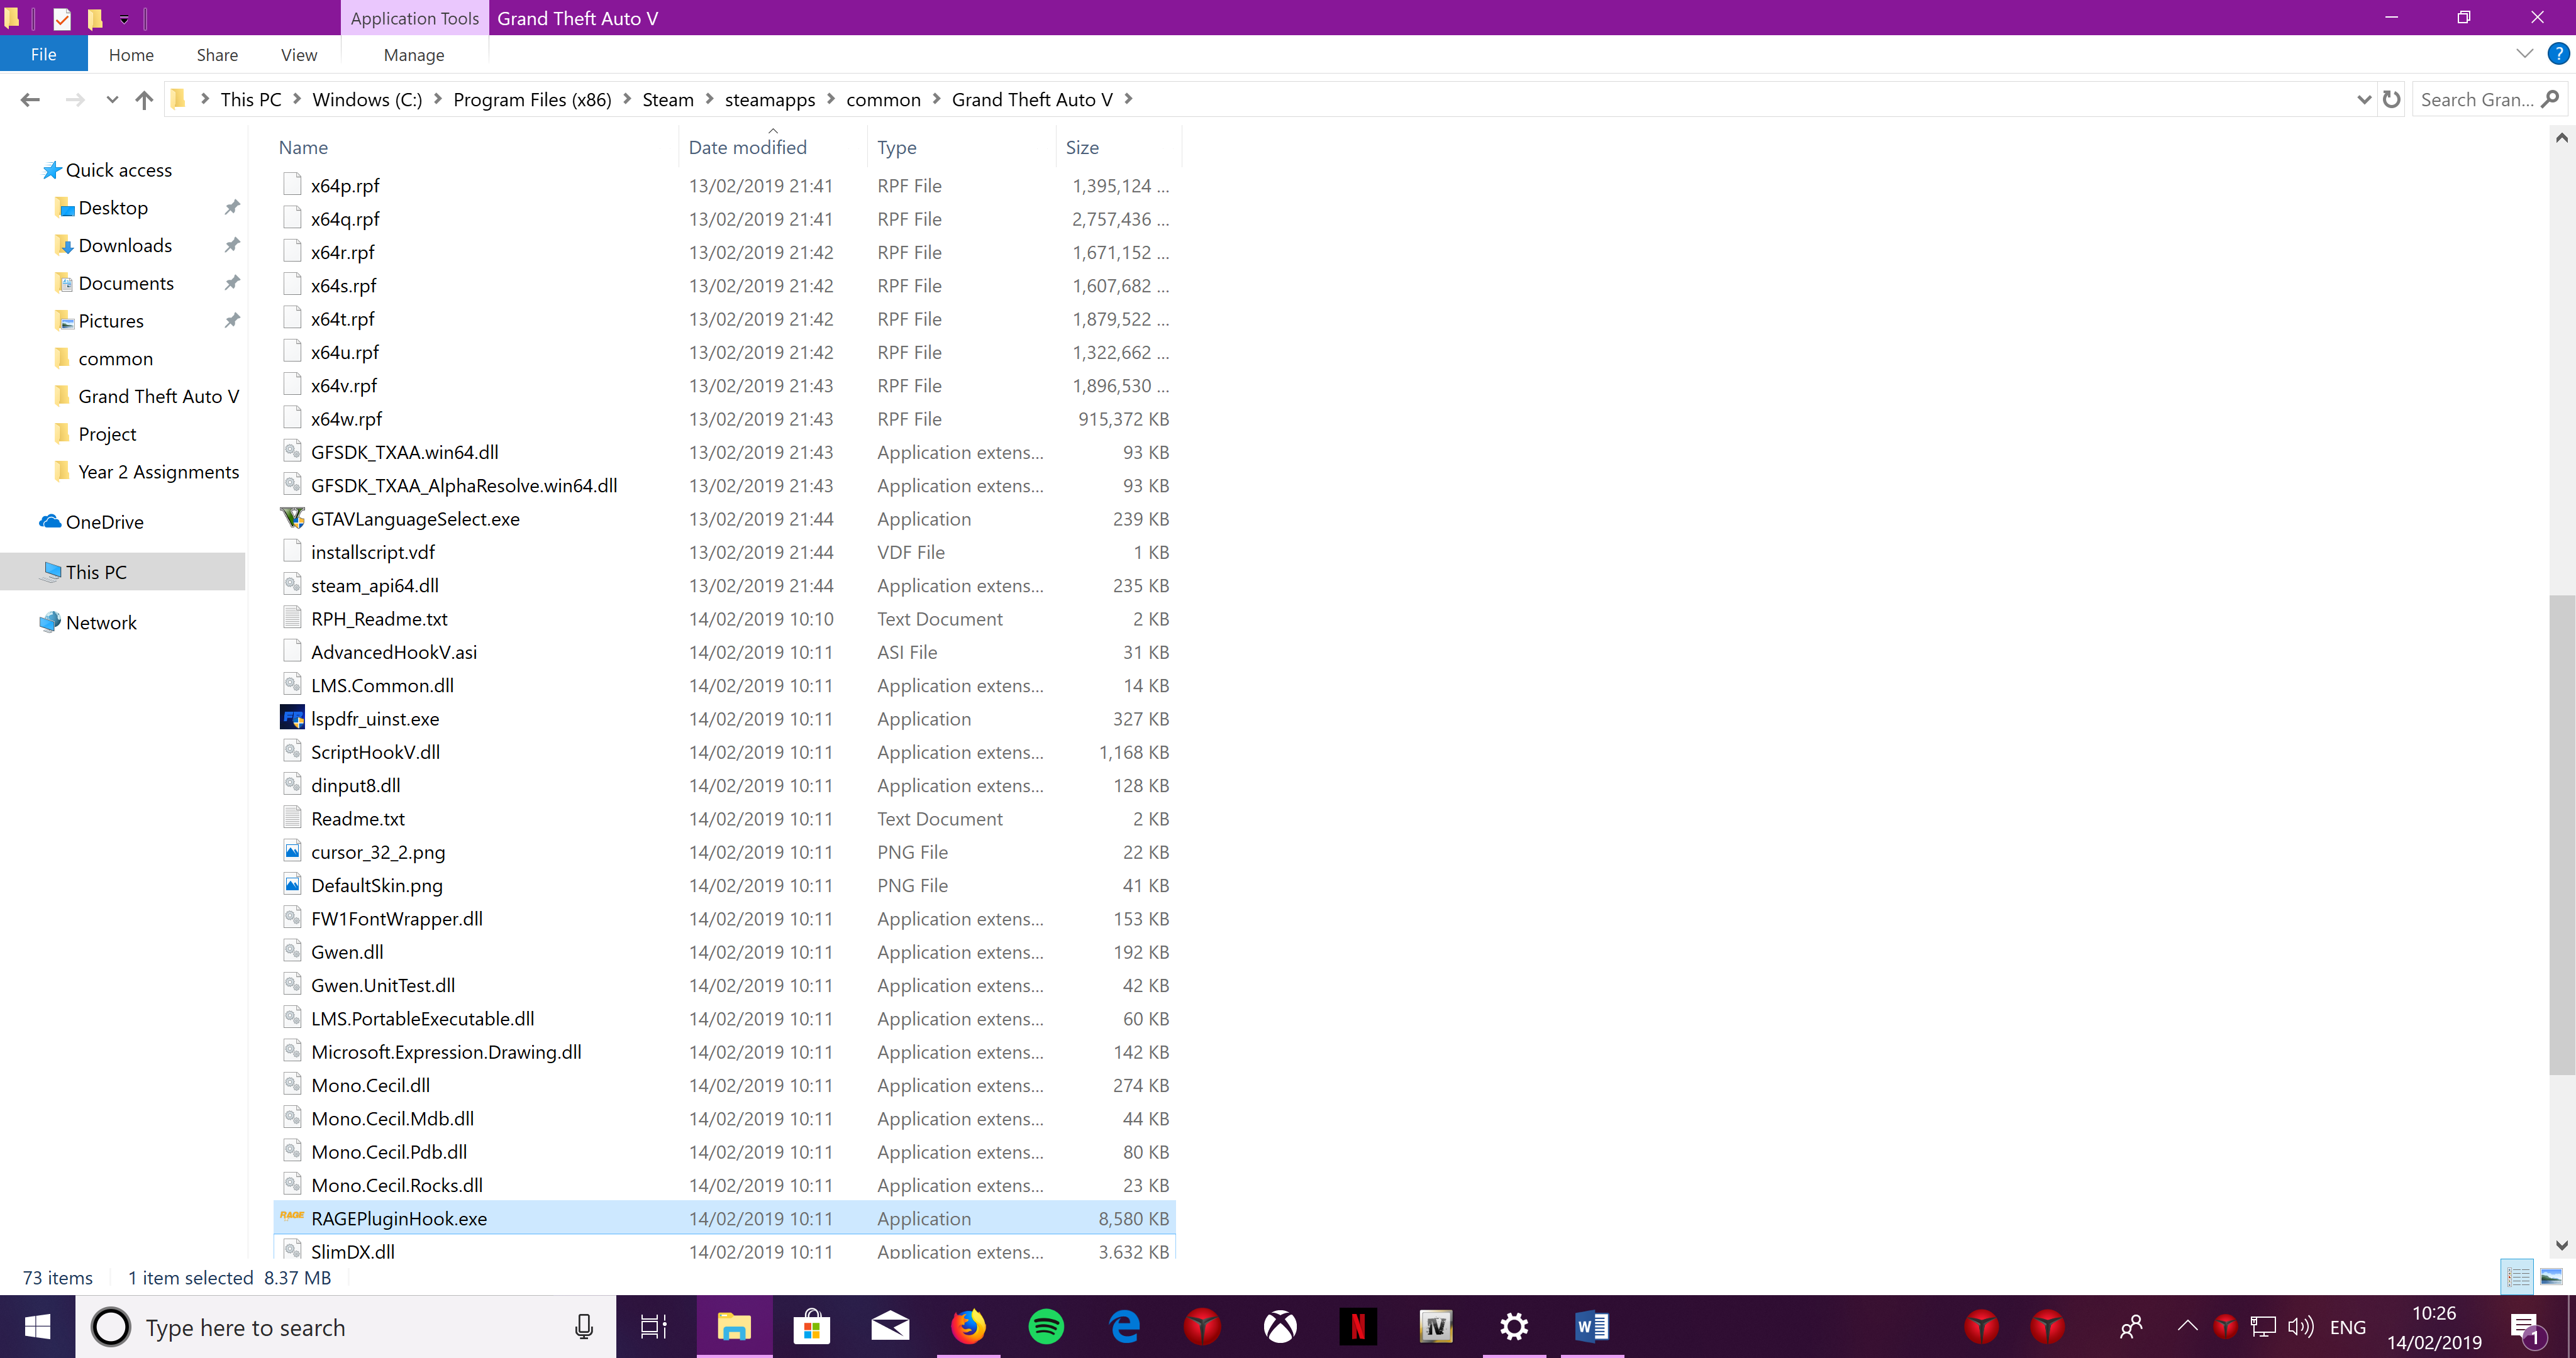Click the Search Grand Theft Auto V box
Viewport: 2576px width, 1358px height.
(2476, 100)
